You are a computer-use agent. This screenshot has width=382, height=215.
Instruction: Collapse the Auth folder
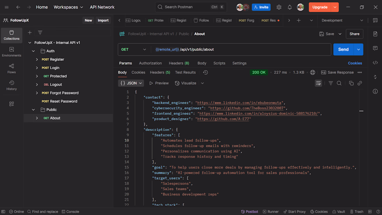(x=33, y=51)
